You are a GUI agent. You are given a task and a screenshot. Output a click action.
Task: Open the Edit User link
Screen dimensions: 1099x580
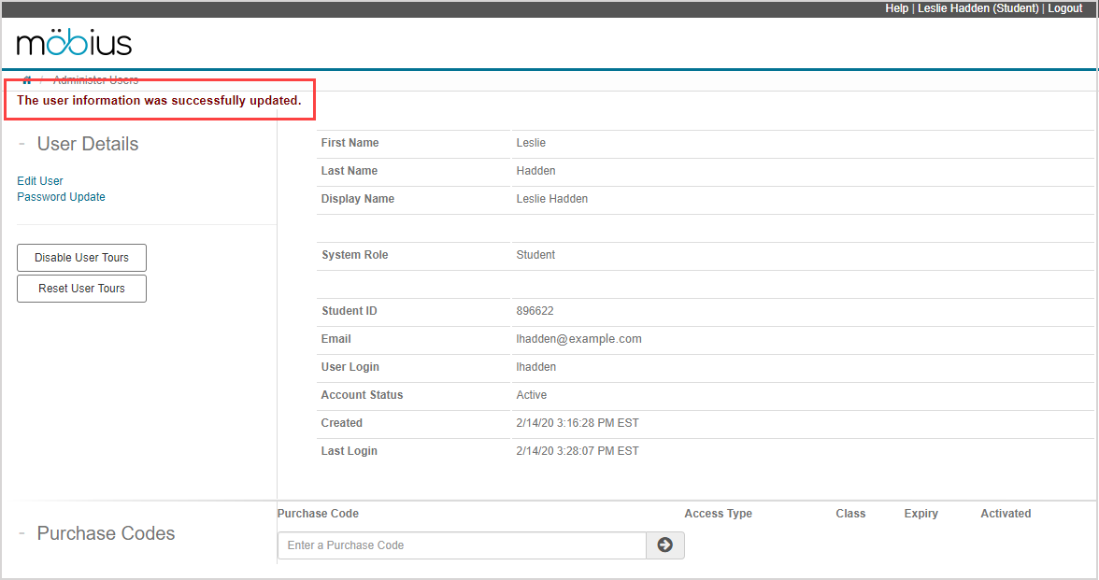coord(40,181)
